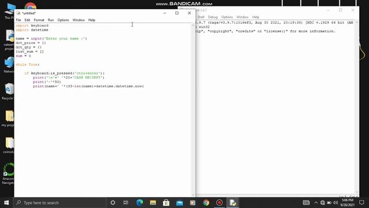The width and height of the screenshot is (369, 208).
Task: Open the Shell menu in IDLE Shell window
Action: (201, 17)
